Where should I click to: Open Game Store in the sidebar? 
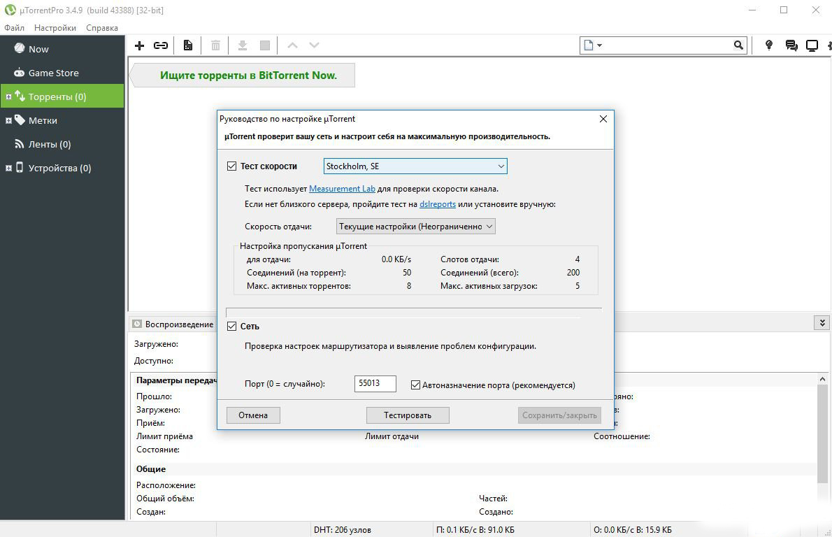[x=62, y=73]
